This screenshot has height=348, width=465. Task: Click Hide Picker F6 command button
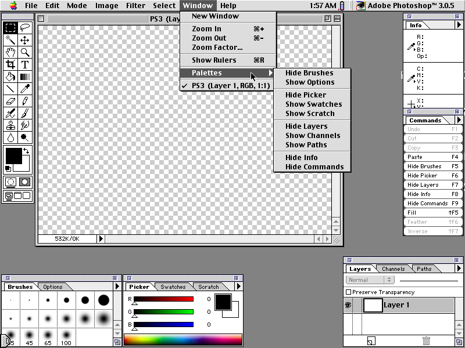tap(432, 176)
